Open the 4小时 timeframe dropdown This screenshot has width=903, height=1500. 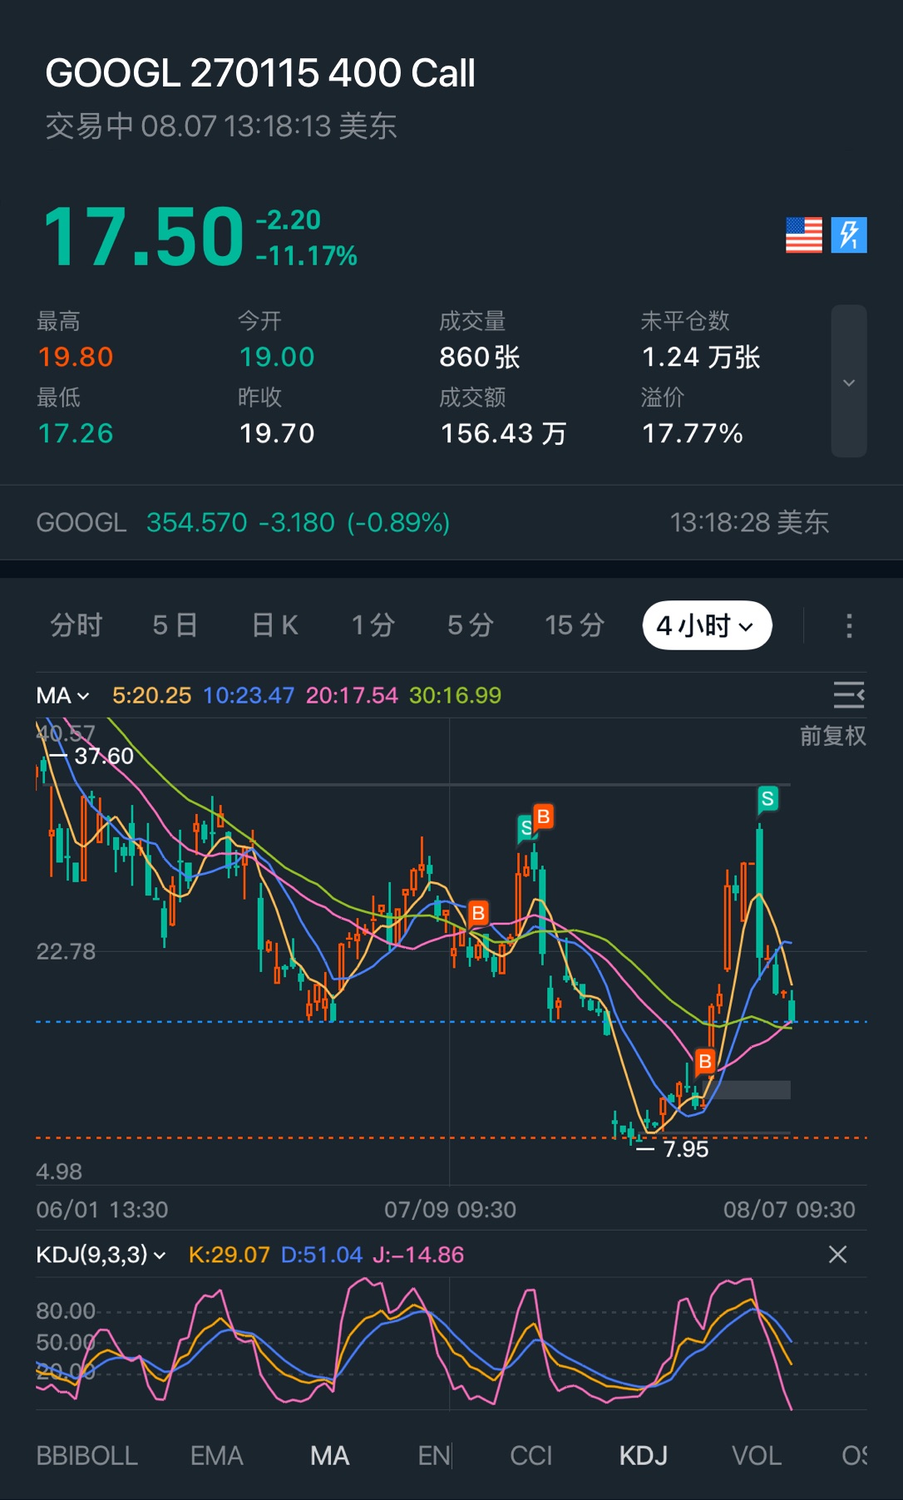coord(707,625)
